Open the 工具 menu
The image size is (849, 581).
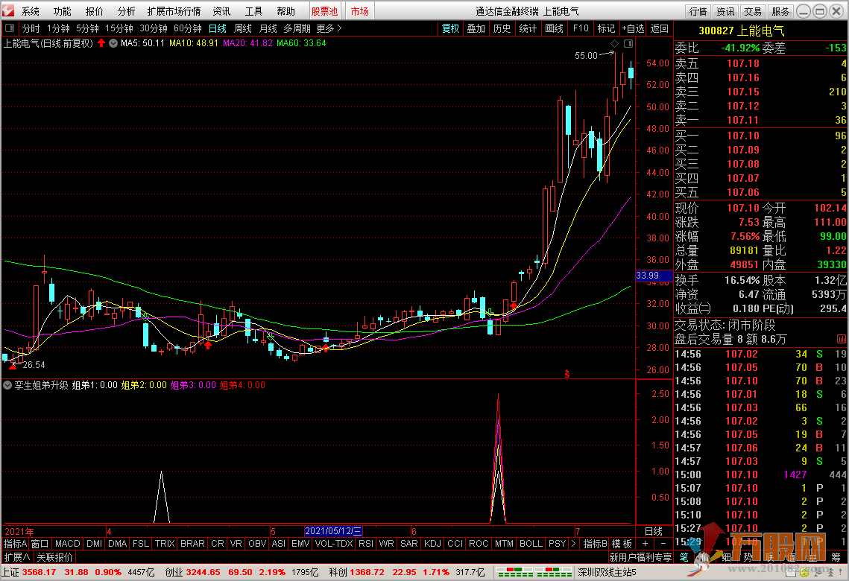(253, 11)
